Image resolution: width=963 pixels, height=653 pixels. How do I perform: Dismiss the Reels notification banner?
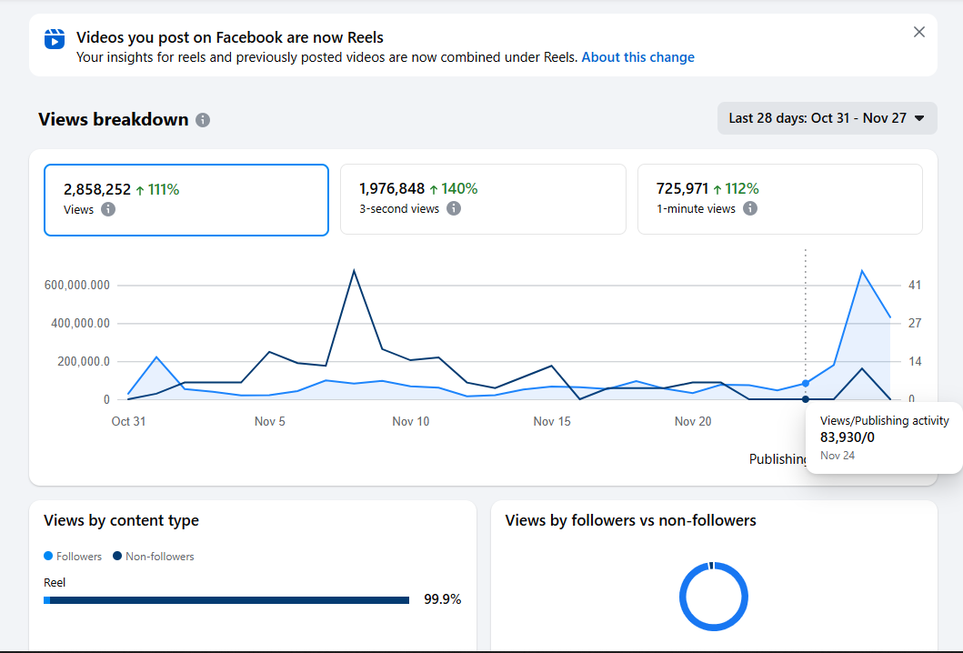coord(918,32)
